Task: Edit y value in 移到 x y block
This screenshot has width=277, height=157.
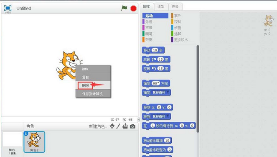Action: click(x=169, y=107)
